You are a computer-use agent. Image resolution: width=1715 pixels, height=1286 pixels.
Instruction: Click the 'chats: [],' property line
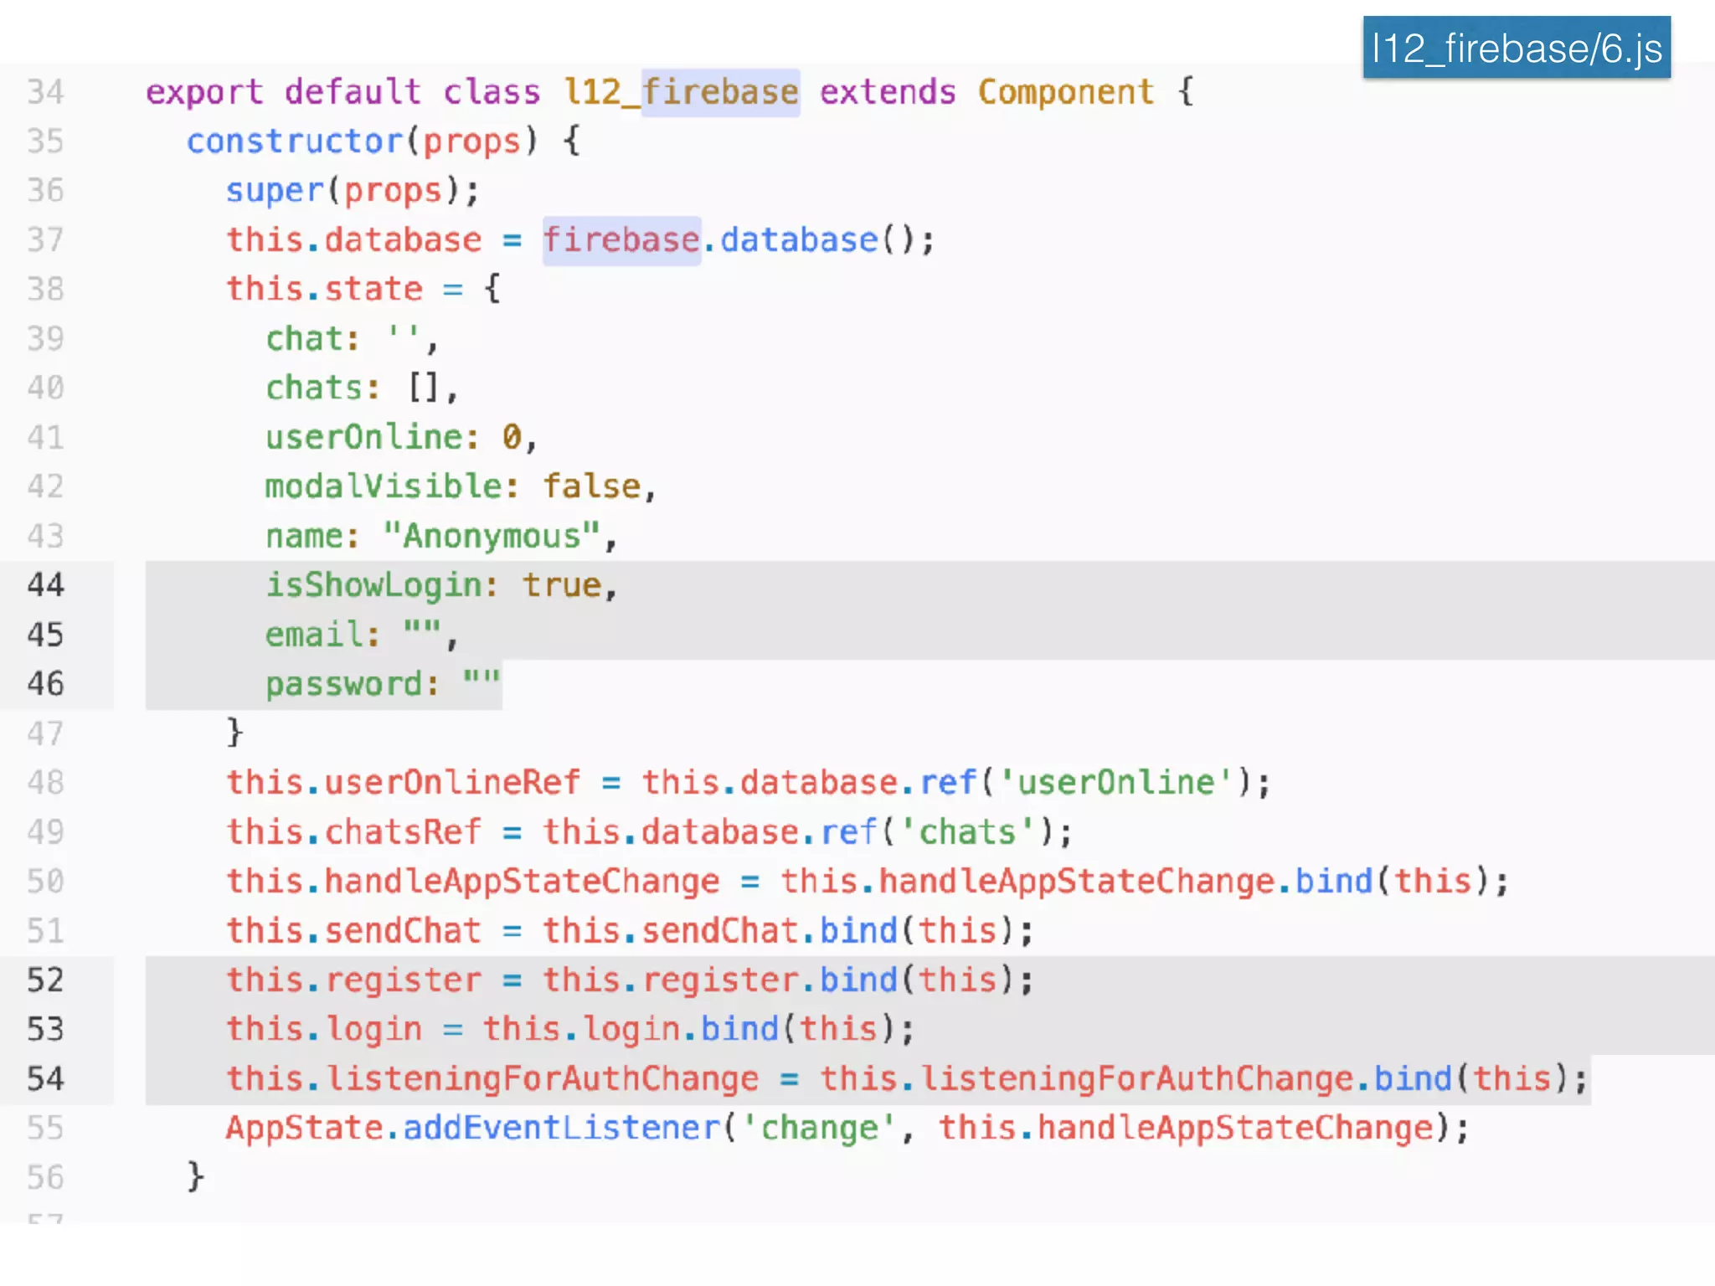tap(362, 388)
